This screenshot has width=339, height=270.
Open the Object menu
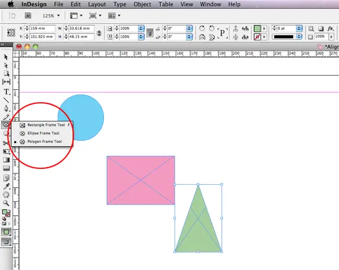tap(142, 5)
